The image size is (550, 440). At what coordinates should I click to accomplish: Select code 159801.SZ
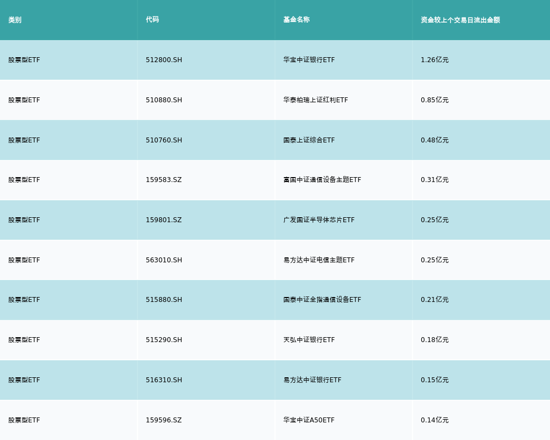164,220
